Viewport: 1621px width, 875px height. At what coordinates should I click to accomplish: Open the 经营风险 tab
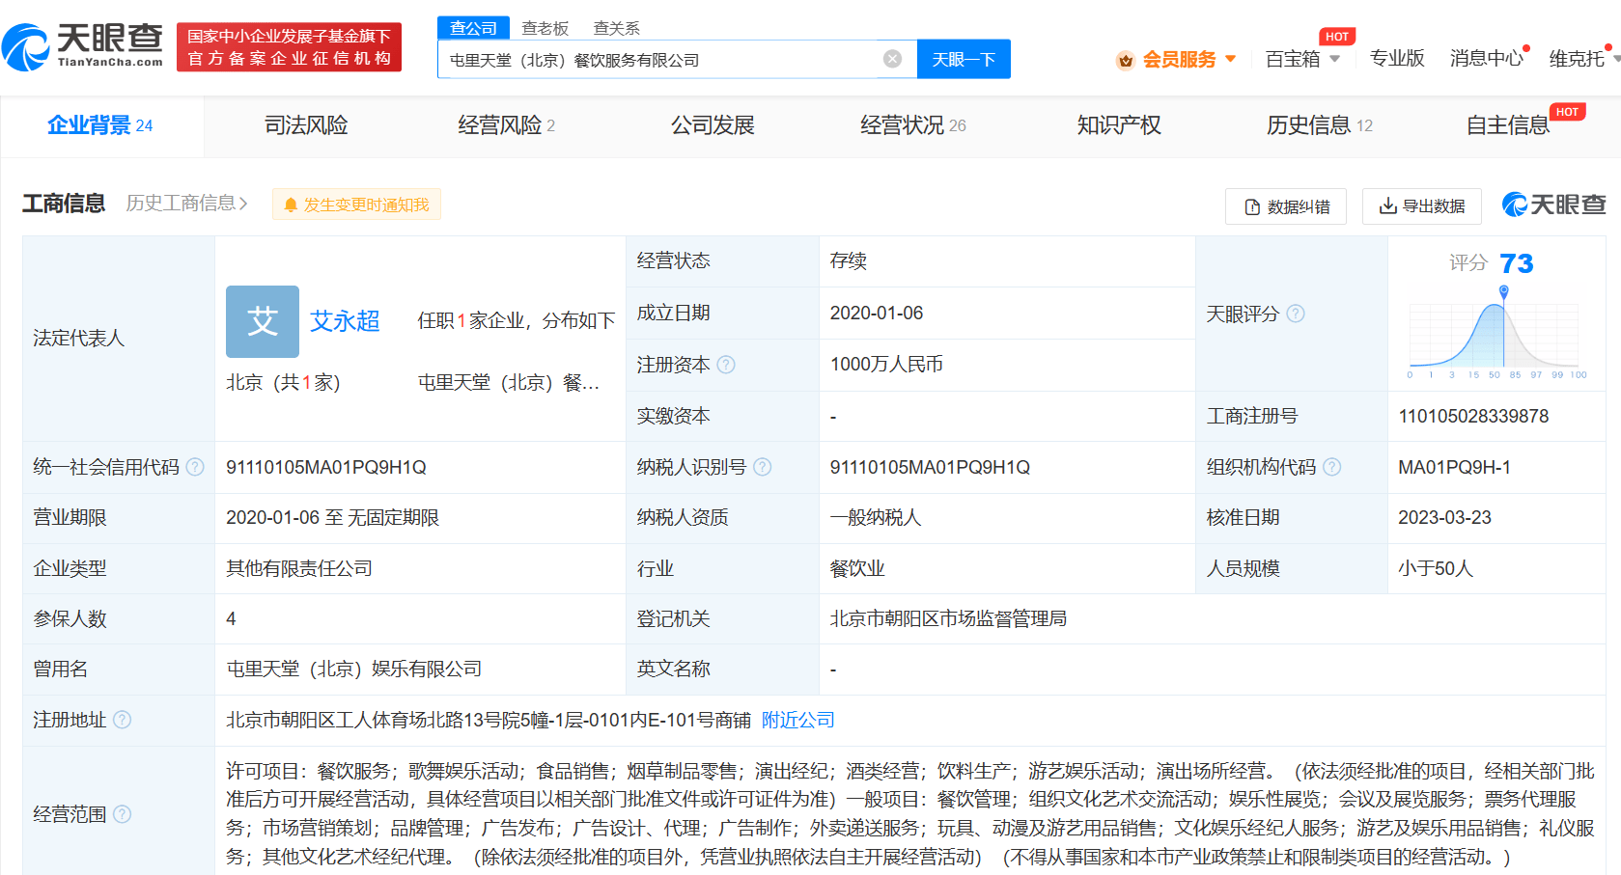(506, 125)
